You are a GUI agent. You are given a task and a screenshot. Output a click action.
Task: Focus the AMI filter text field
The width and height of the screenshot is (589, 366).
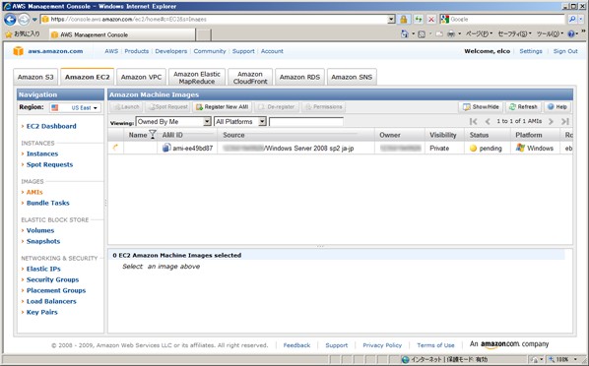(305, 122)
